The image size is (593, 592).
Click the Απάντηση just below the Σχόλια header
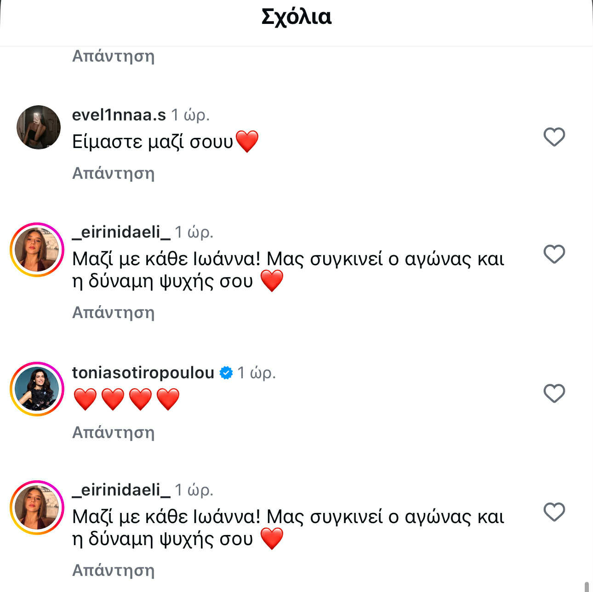tap(113, 56)
